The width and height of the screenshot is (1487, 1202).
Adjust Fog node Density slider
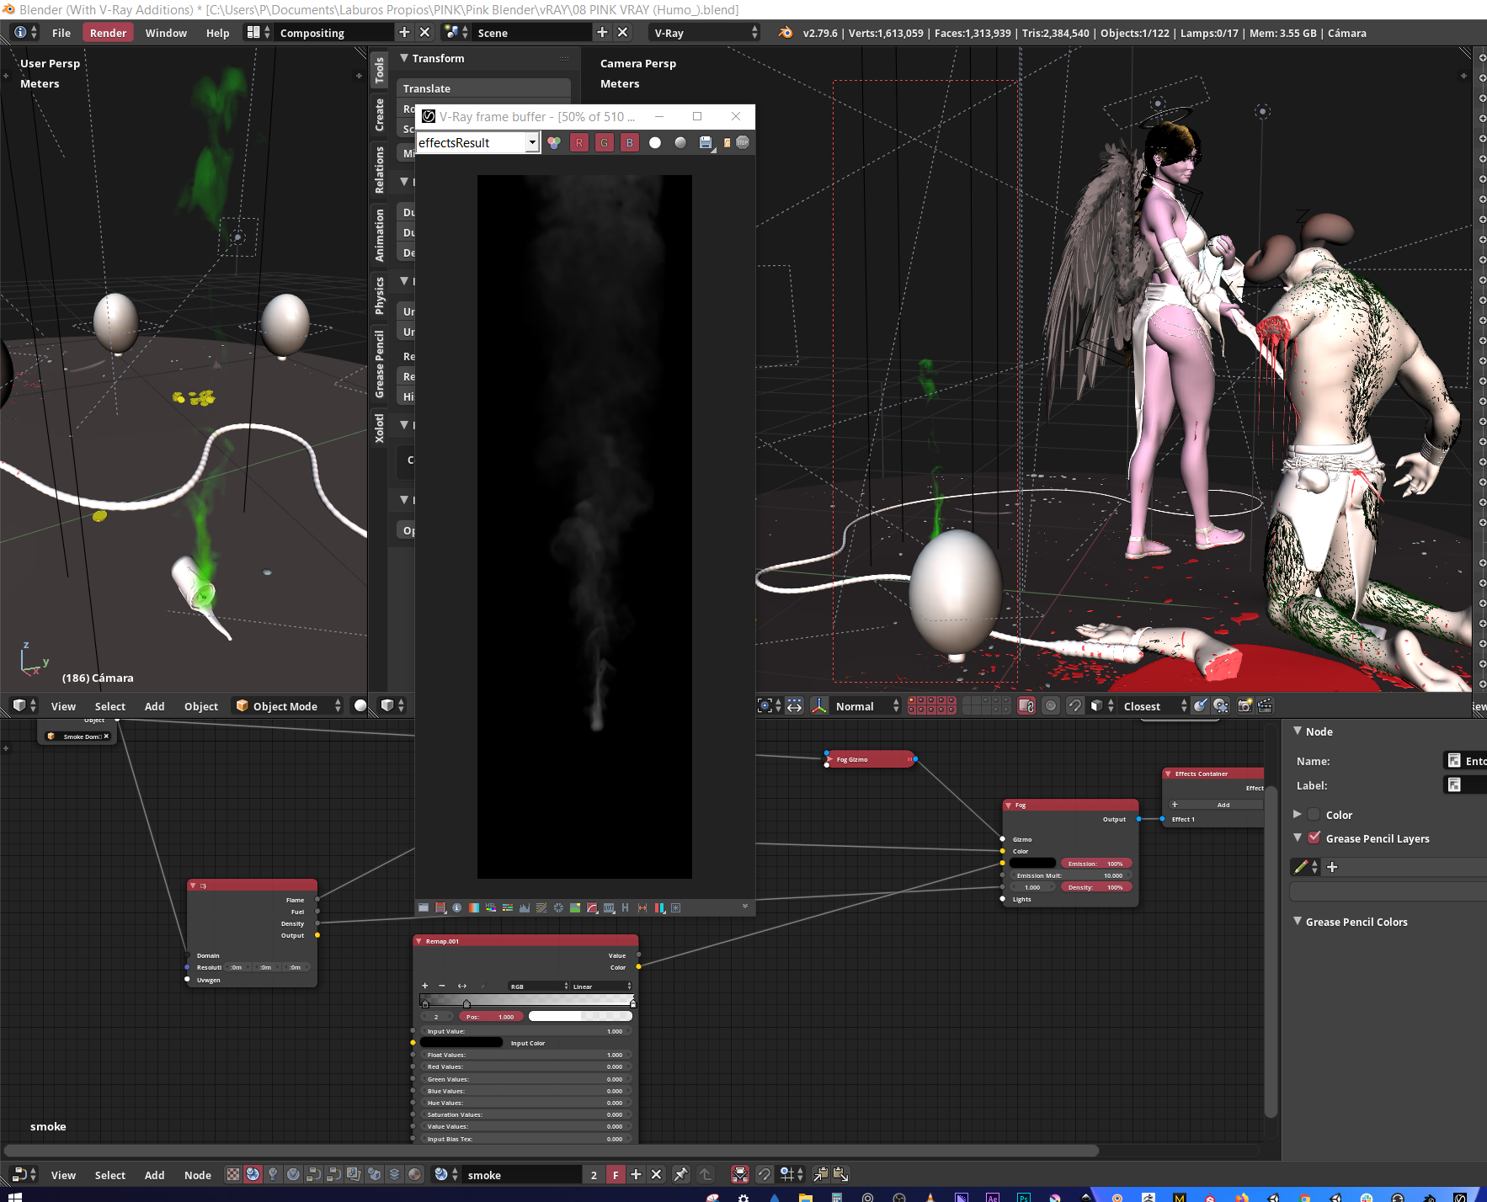(1097, 887)
